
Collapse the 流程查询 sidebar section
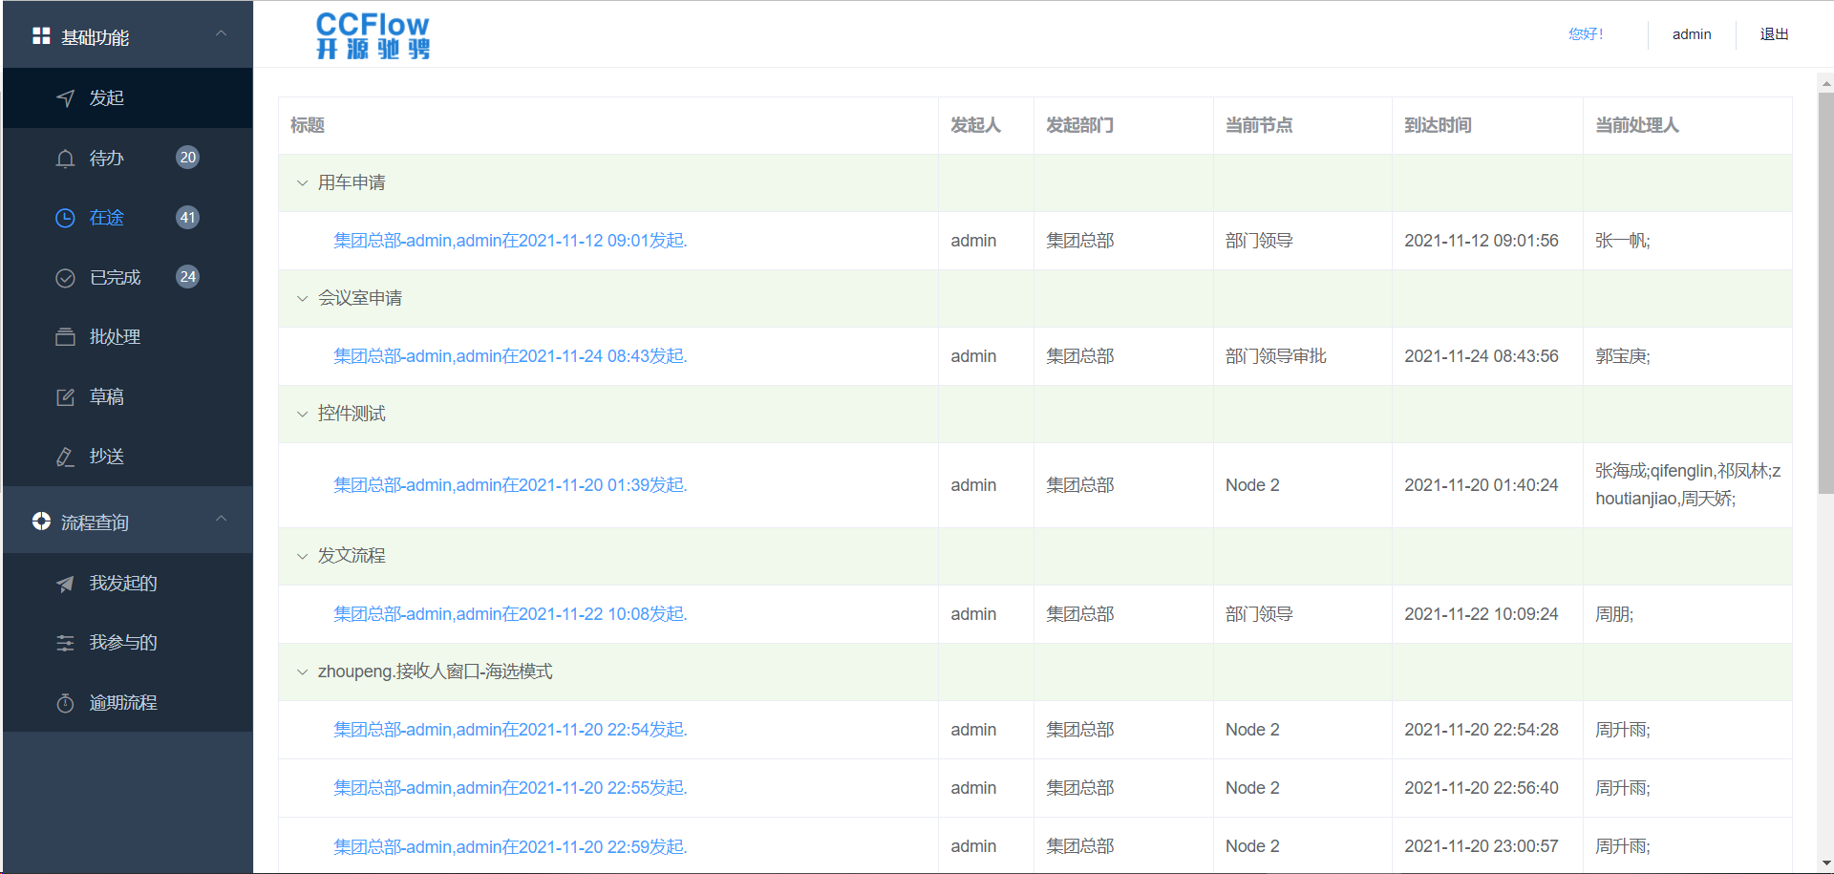pos(221,520)
